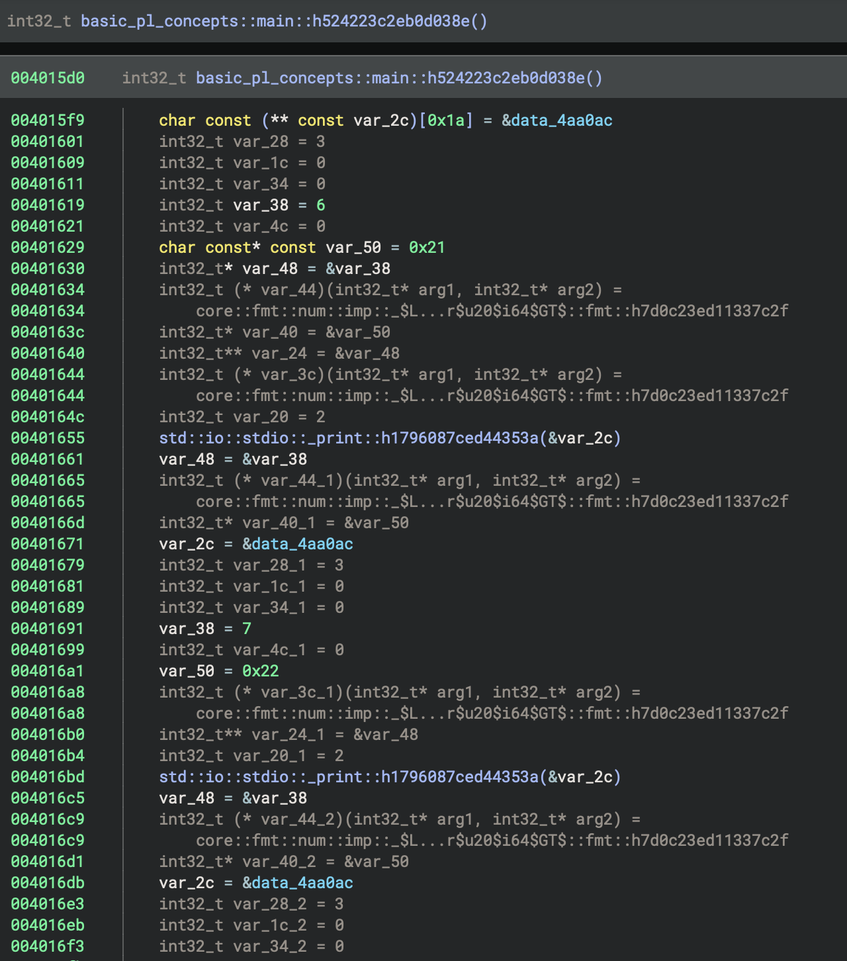Select the 0x21 constant assigned to var_50
Screen dimensions: 847x961
[x=427, y=248]
